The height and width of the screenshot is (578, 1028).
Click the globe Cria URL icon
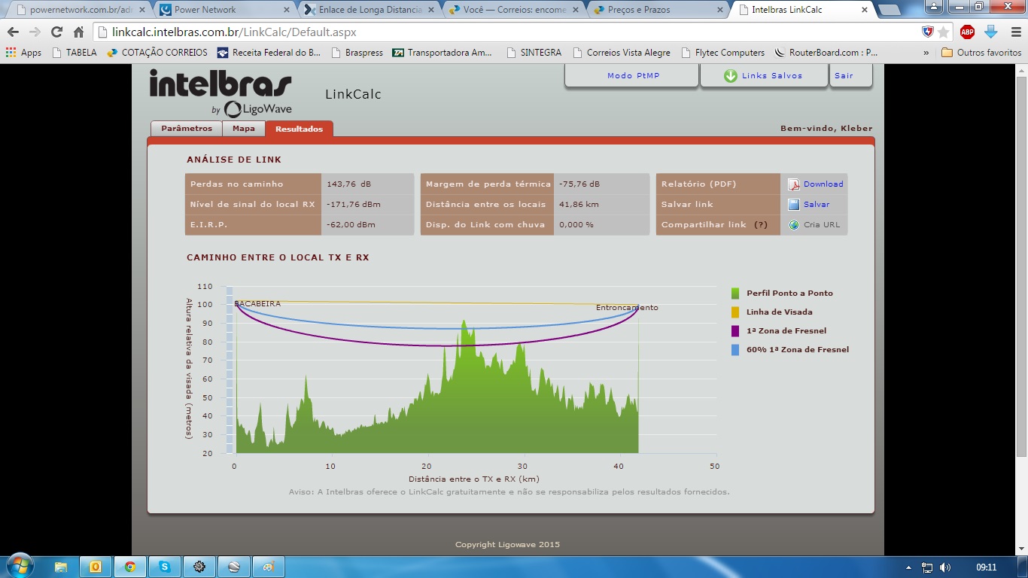coord(794,225)
